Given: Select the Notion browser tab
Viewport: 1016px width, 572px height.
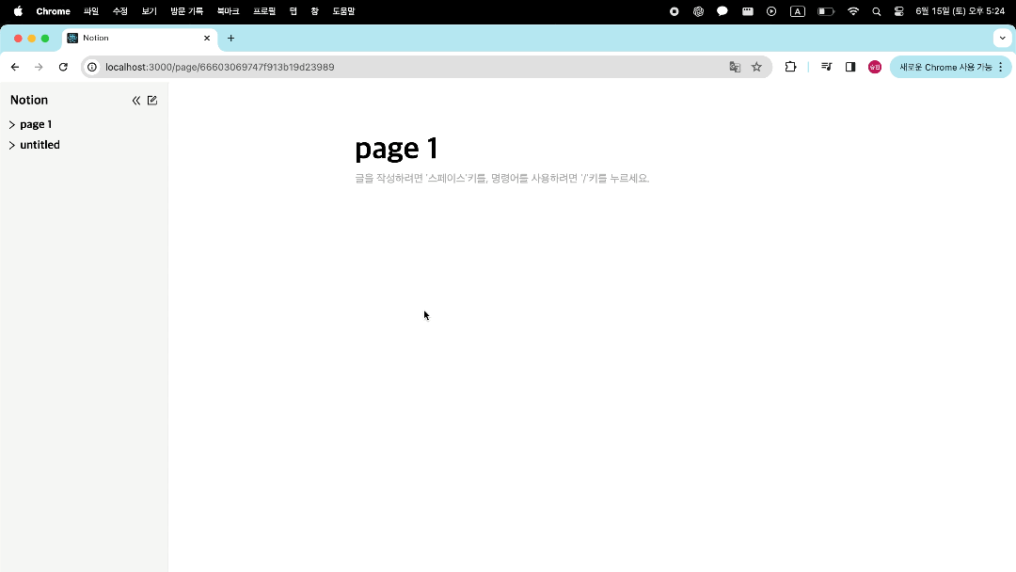Looking at the screenshot, I should [x=138, y=39].
